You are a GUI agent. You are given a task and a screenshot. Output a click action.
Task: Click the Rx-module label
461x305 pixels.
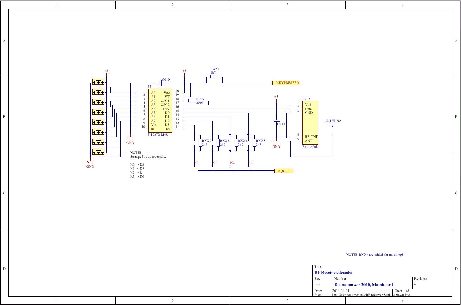pyautogui.click(x=310, y=147)
